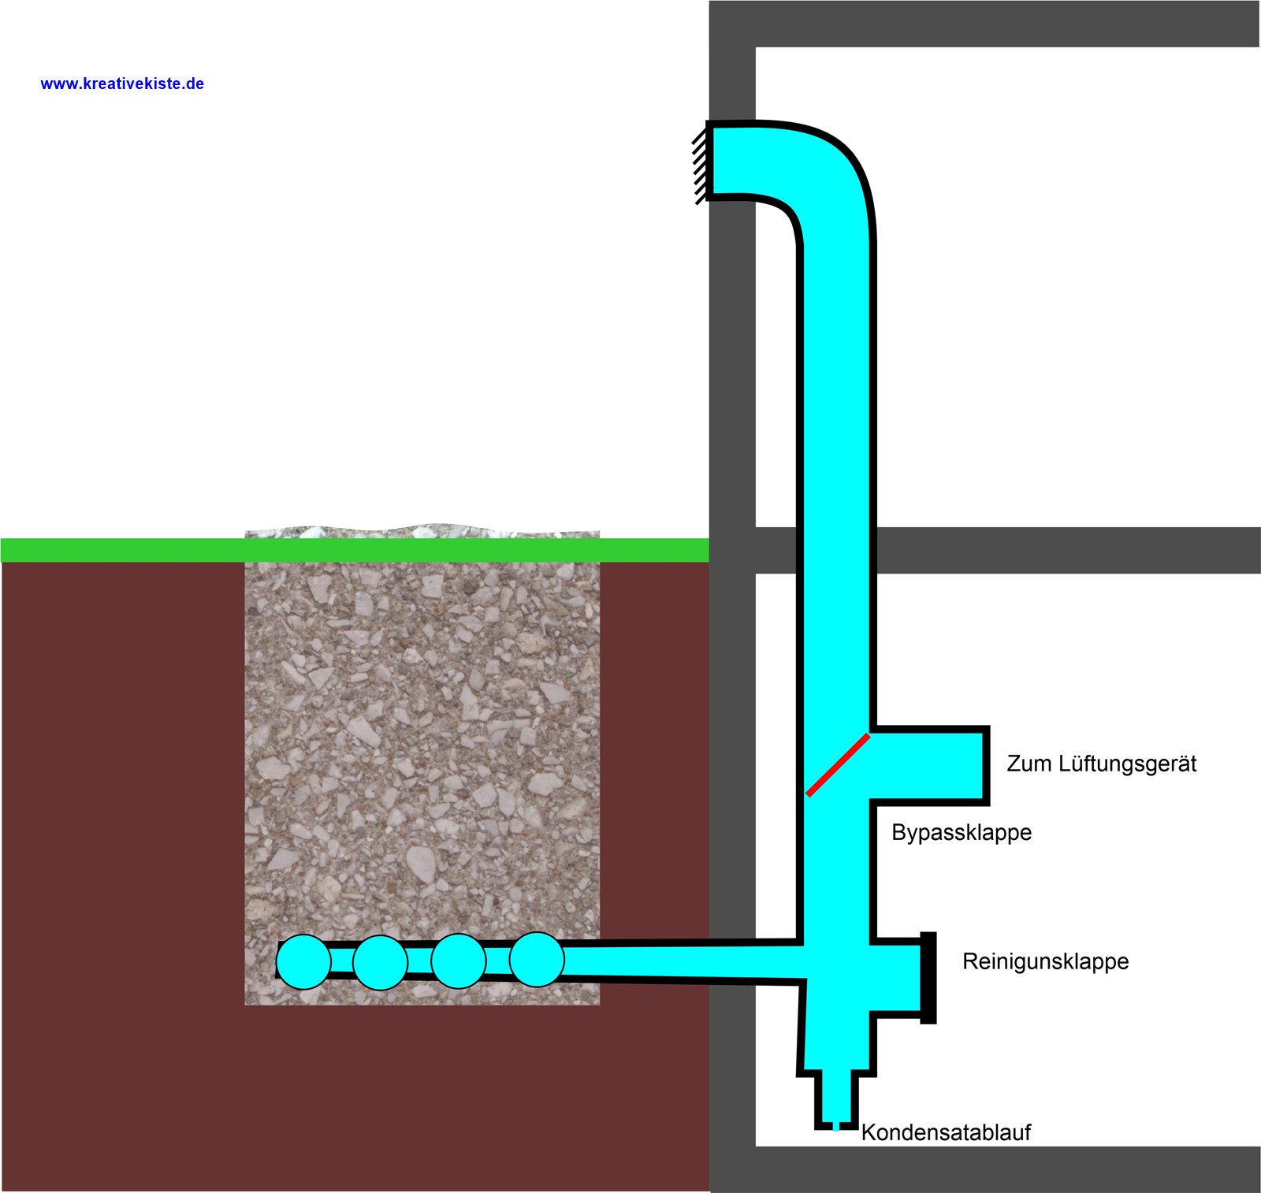The width and height of the screenshot is (1261, 1193).
Task: Click the hatched air intake grille
Action: [x=700, y=166]
